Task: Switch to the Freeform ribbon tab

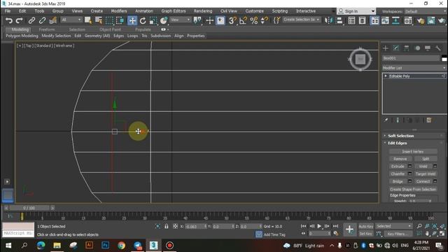Action: (47, 29)
